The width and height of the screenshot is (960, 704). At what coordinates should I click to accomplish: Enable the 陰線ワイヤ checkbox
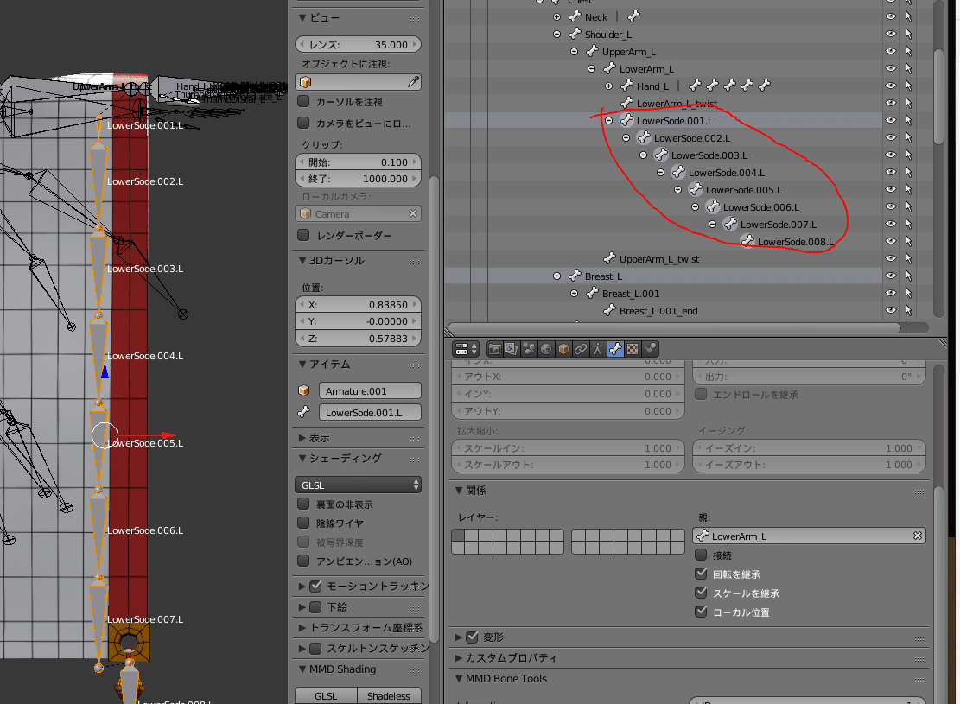(303, 523)
